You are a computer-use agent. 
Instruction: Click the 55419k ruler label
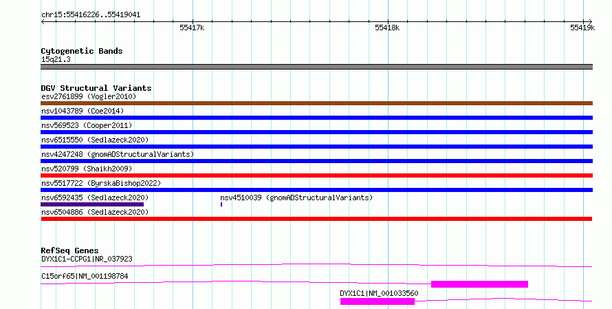(x=582, y=28)
